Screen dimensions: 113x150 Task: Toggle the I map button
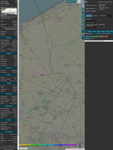click(x=83, y=31)
